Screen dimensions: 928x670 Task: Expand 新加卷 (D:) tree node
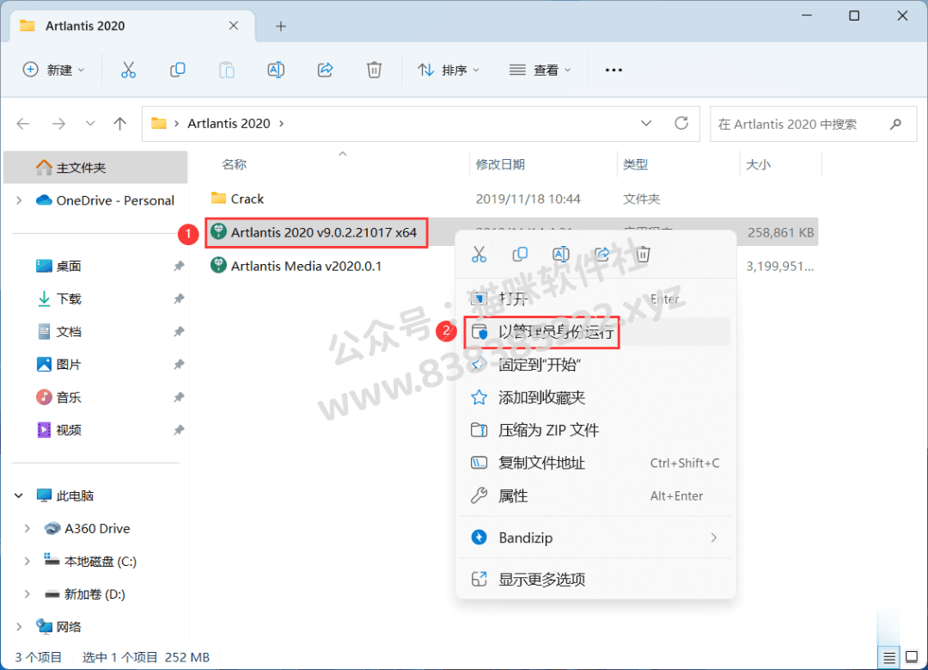click(x=27, y=593)
